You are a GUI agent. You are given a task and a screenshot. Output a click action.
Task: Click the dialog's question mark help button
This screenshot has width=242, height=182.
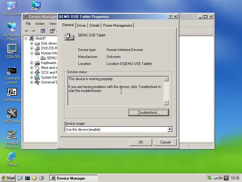170,17
